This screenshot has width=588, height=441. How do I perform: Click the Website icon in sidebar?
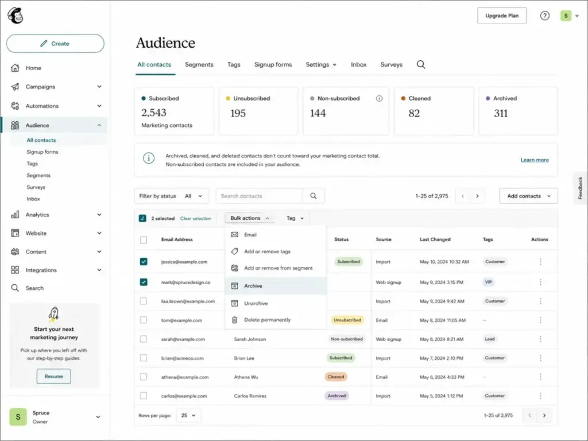click(15, 233)
